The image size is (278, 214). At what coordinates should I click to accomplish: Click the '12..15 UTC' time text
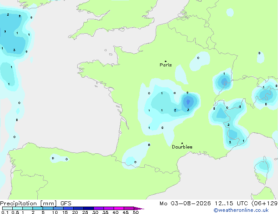[232, 204]
